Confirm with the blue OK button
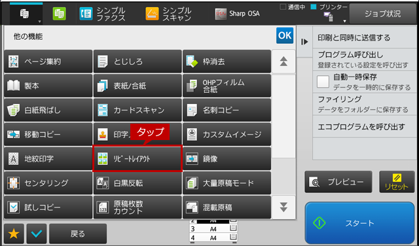Image resolution: width=419 pixels, height=246 pixels. 285,35
